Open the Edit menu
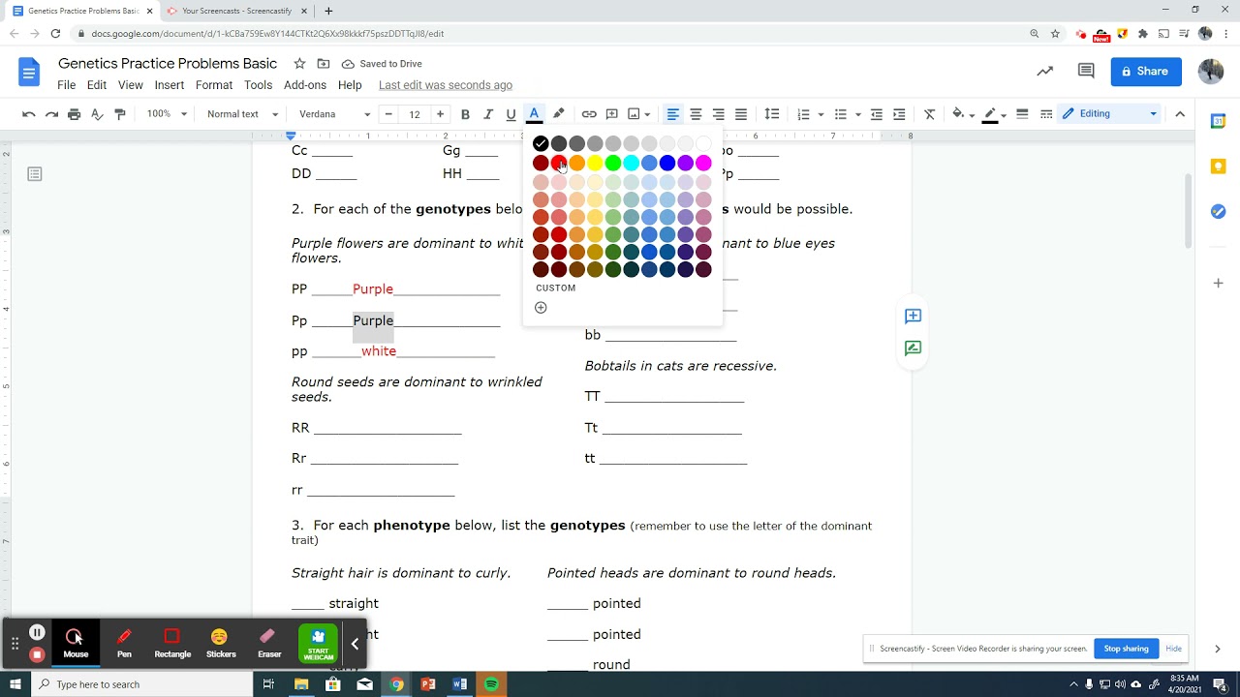The width and height of the screenshot is (1240, 697). coord(97,85)
